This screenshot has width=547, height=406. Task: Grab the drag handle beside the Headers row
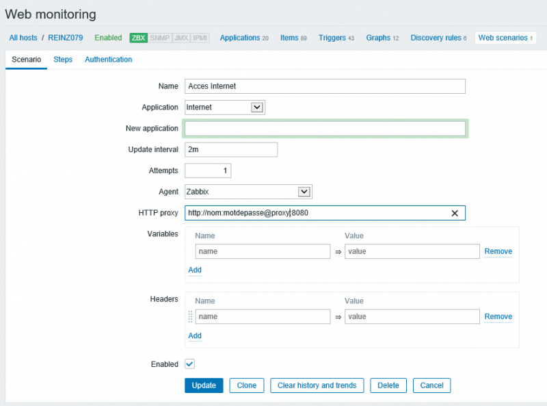click(190, 316)
